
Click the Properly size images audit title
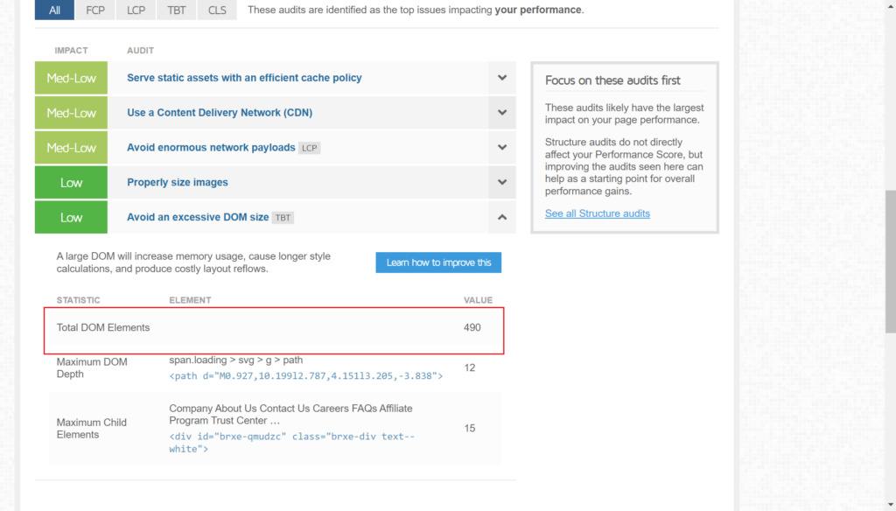coord(178,183)
